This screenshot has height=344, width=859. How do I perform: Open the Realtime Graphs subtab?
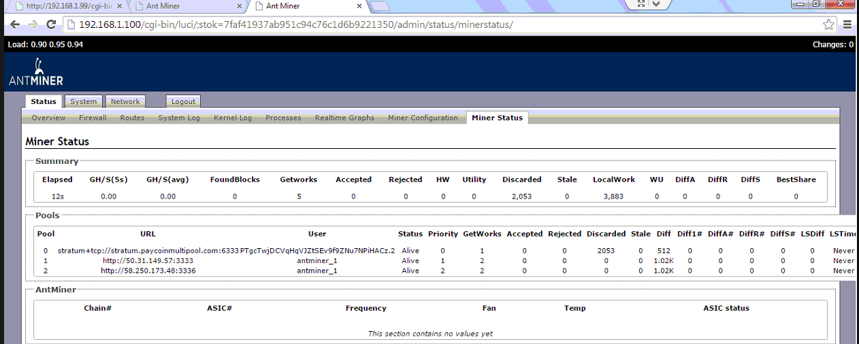344,118
